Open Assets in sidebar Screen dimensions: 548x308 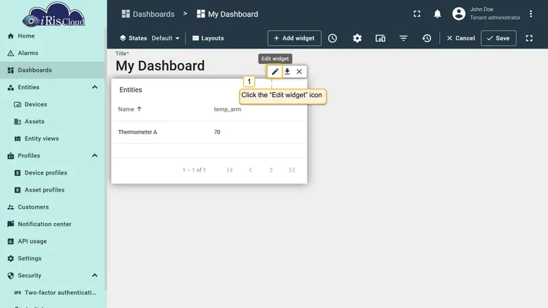tap(53, 122)
